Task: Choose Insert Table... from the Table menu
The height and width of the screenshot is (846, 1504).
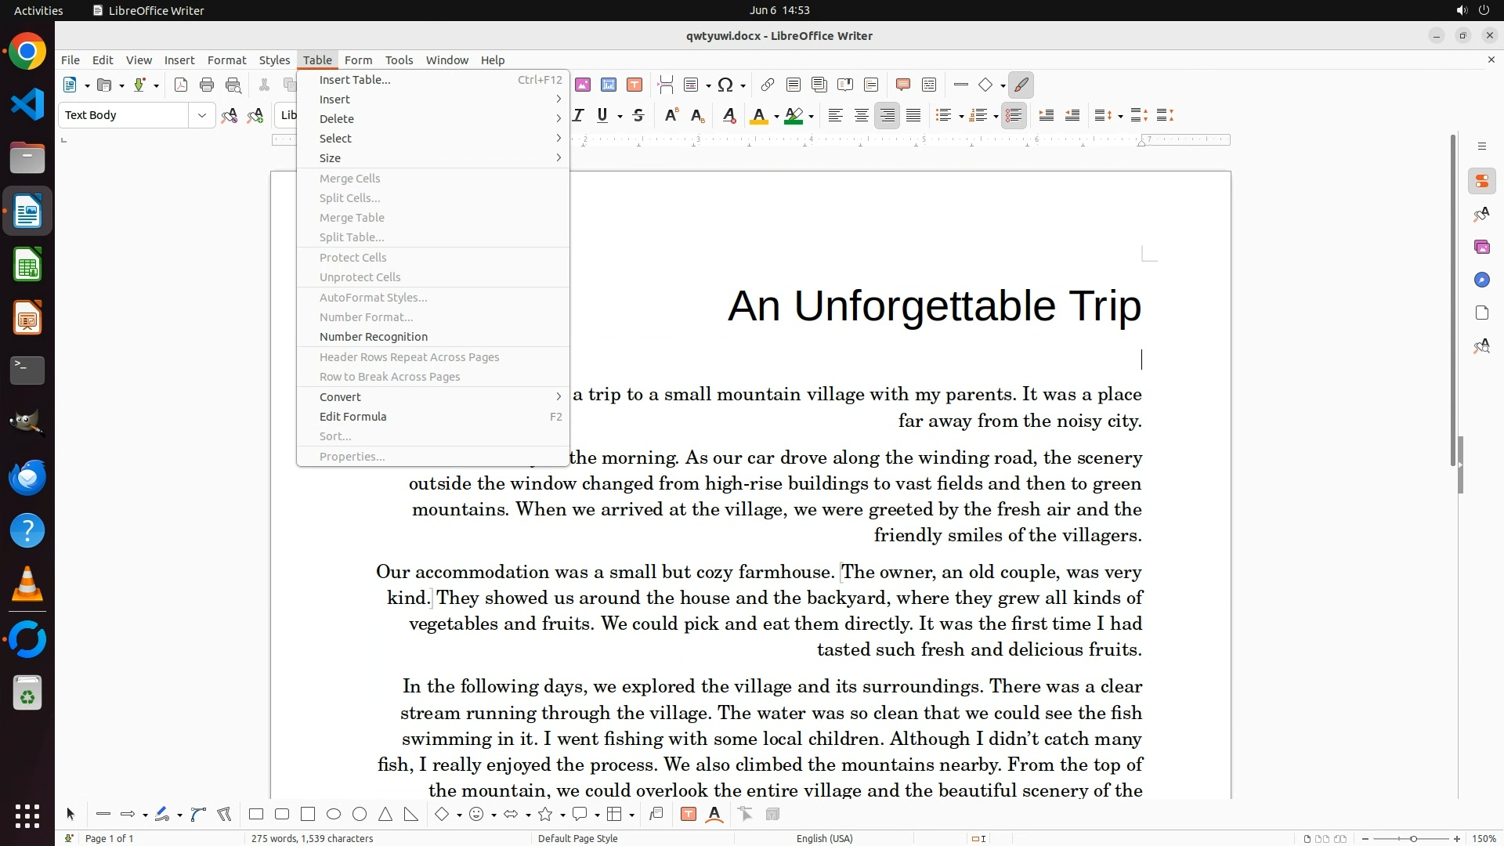Action: pos(355,80)
